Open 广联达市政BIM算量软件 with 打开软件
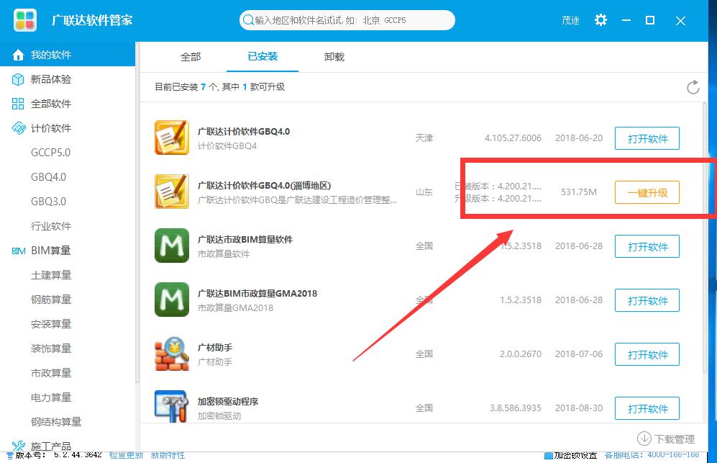717x463 pixels. click(647, 246)
